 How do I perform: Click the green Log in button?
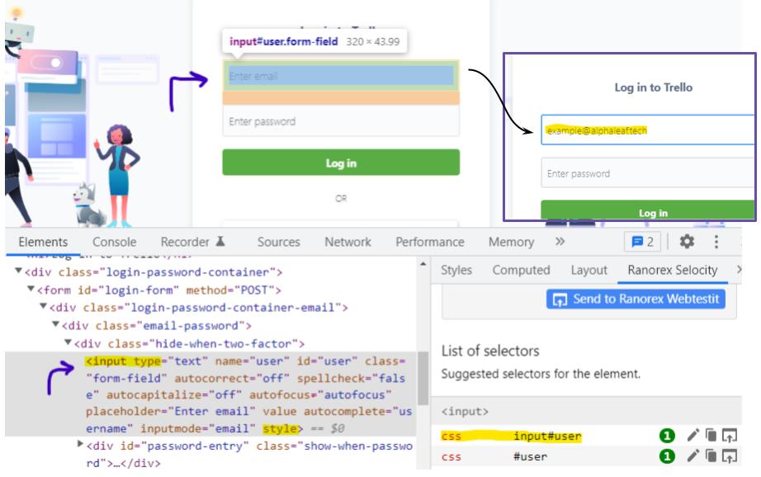pyautogui.click(x=340, y=163)
